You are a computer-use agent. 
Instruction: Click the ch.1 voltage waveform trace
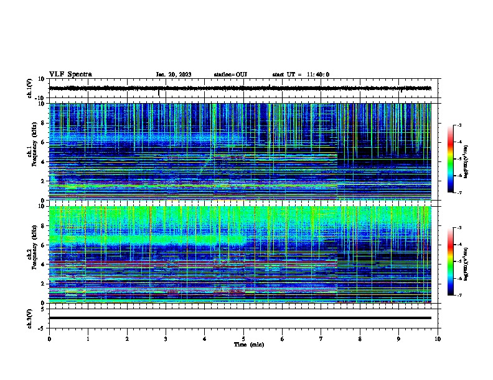click(240, 88)
